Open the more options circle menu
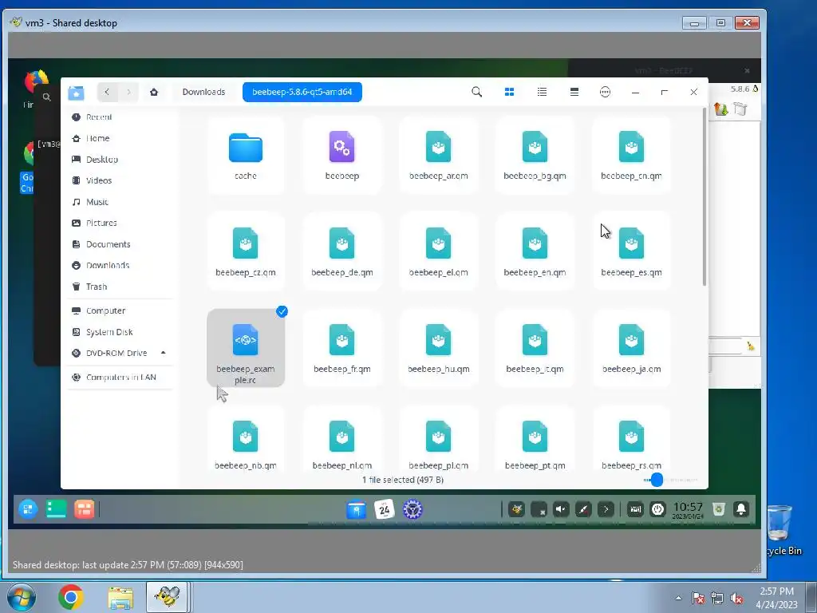The width and height of the screenshot is (817, 613). point(605,92)
